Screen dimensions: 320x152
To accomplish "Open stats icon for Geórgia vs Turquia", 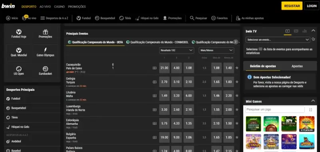I will click(154, 82).
